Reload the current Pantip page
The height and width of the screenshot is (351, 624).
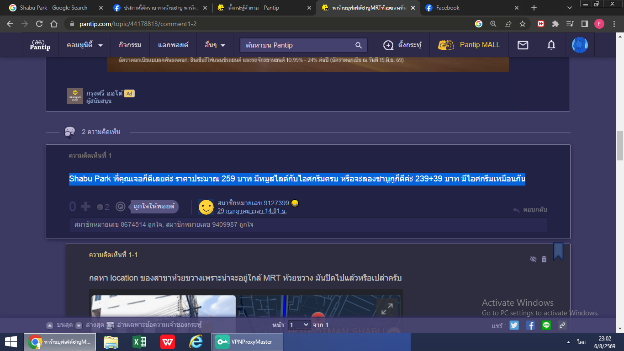[39, 24]
